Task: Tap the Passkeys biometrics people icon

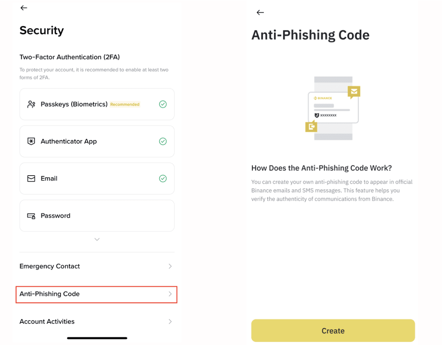Action: coord(31,104)
